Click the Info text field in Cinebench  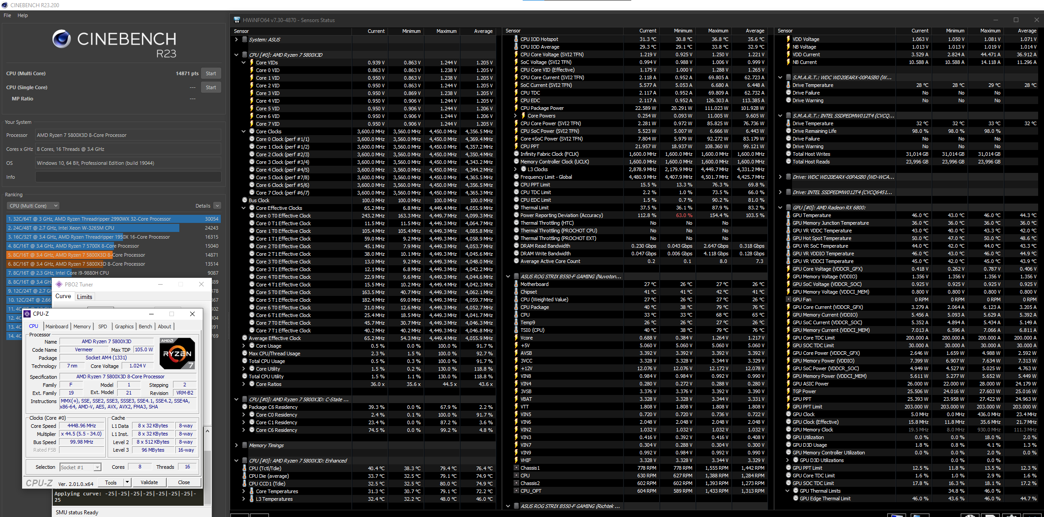(128, 177)
